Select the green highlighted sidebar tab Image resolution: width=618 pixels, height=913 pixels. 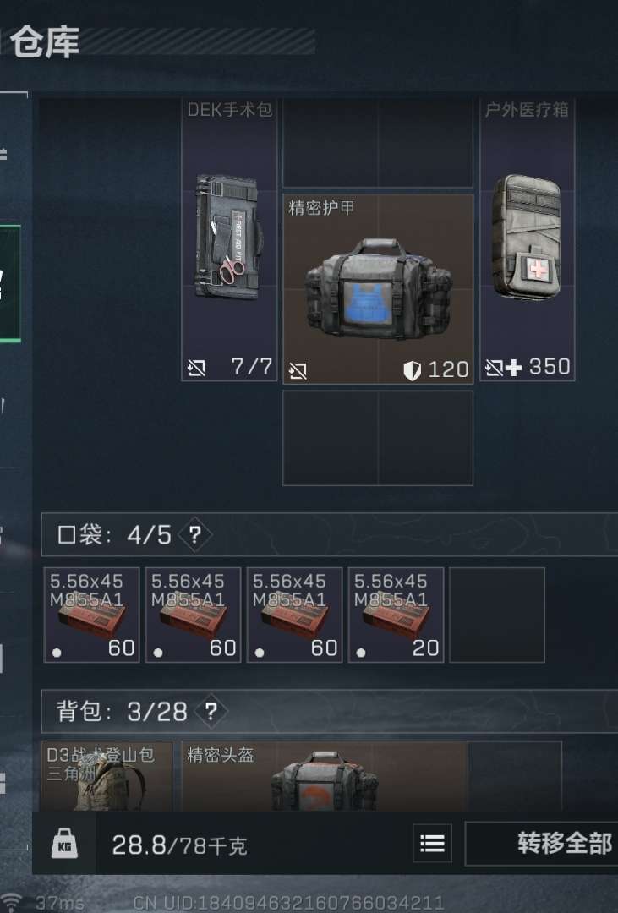pyautogui.click(x=10, y=283)
